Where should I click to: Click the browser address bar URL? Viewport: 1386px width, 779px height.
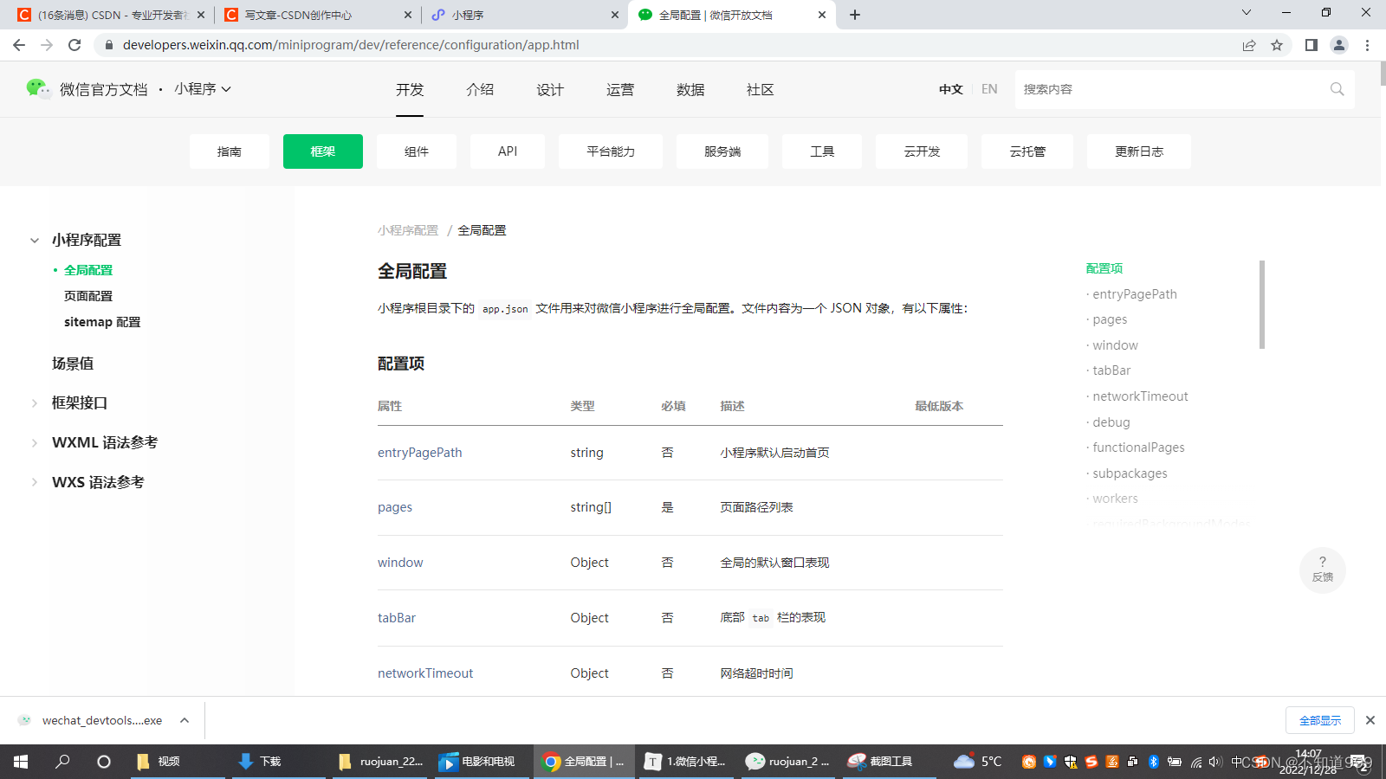(351, 45)
